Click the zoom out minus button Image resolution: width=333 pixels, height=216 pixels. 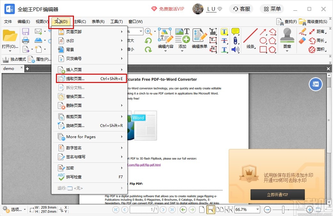coord(267,210)
